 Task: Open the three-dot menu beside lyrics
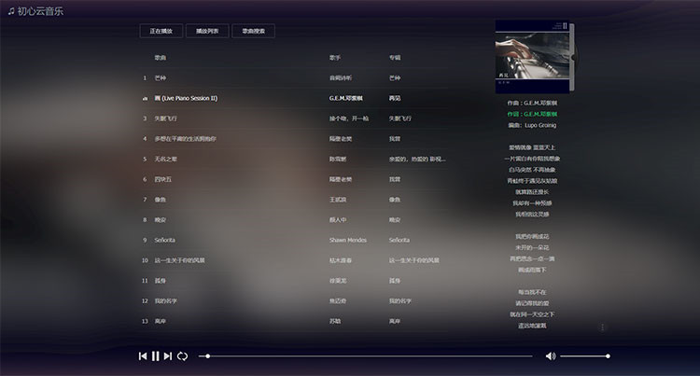click(602, 327)
